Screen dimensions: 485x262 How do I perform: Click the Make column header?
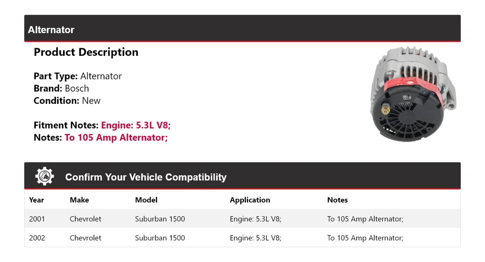[79, 200]
